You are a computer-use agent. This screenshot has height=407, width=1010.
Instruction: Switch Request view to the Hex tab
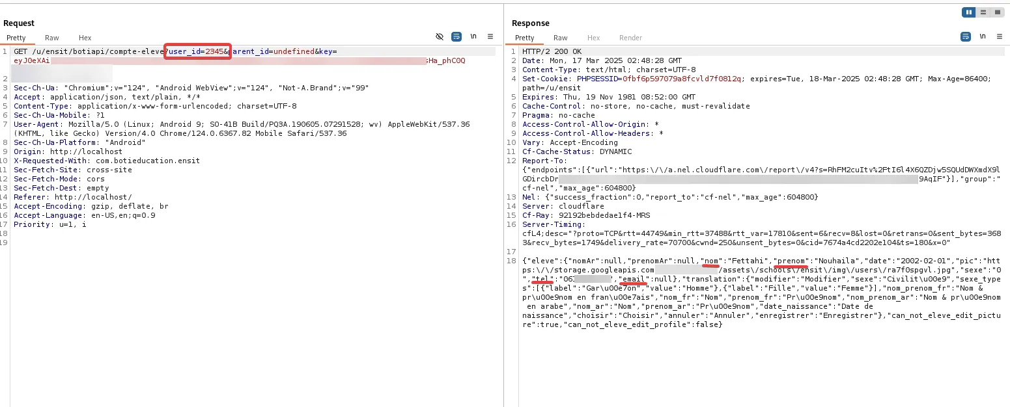pos(85,38)
